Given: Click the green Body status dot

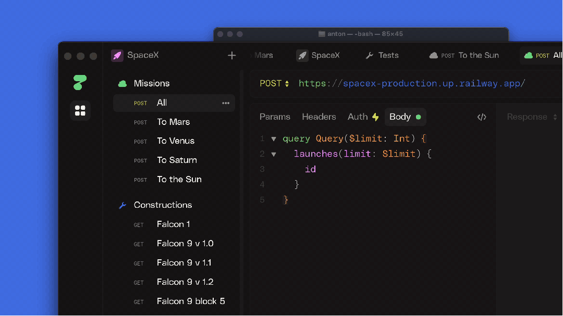Looking at the screenshot, I should 418,117.
